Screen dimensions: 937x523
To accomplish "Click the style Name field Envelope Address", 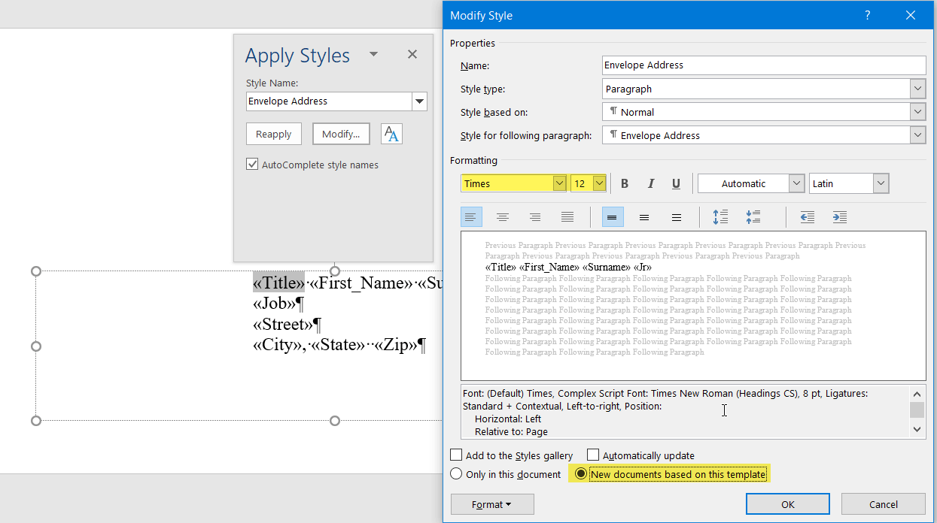I will (x=764, y=65).
